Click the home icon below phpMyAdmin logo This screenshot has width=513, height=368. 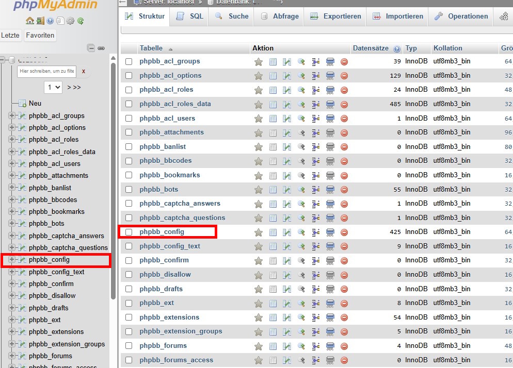point(30,21)
